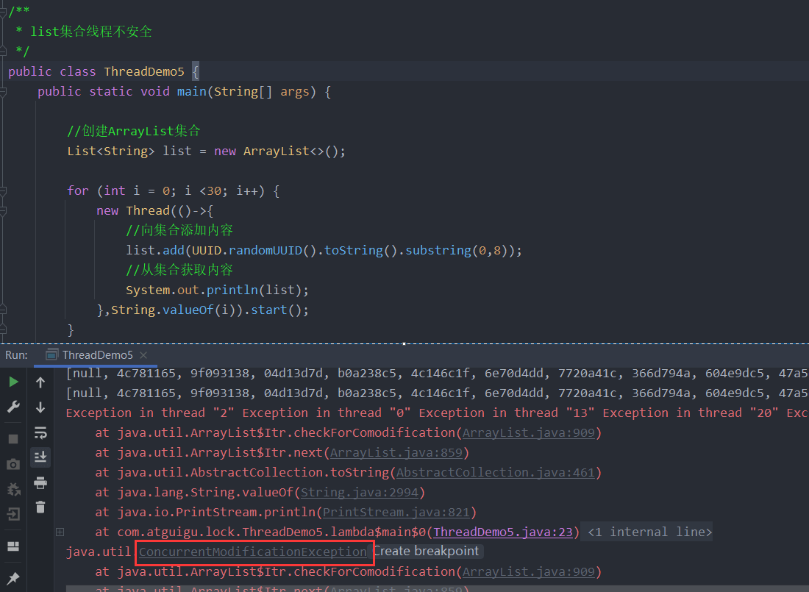Click Create breakpoint
Image resolution: width=809 pixels, height=592 pixels.
pyautogui.click(x=426, y=552)
